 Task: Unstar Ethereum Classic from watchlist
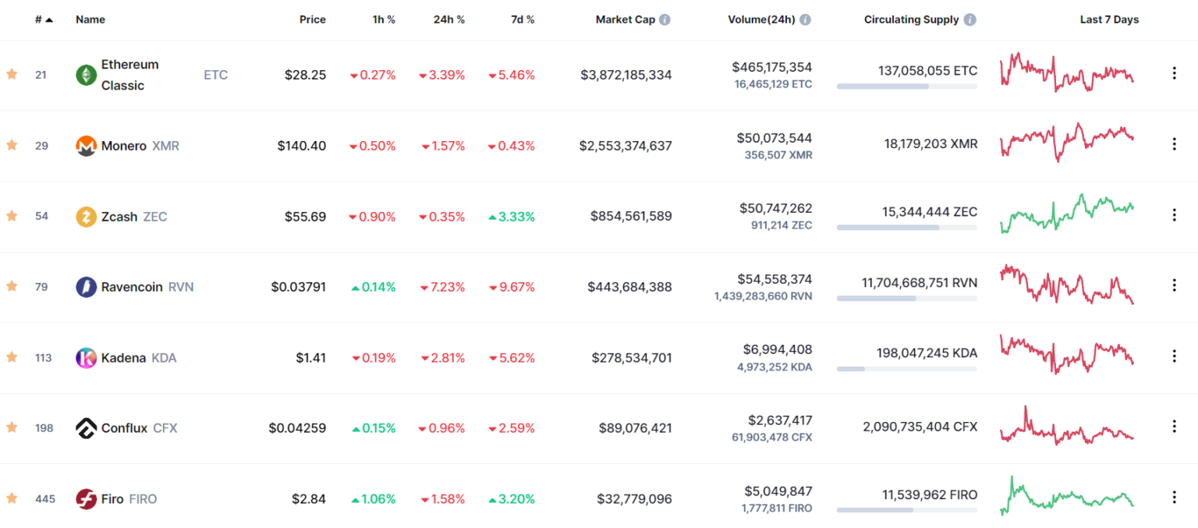12,74
